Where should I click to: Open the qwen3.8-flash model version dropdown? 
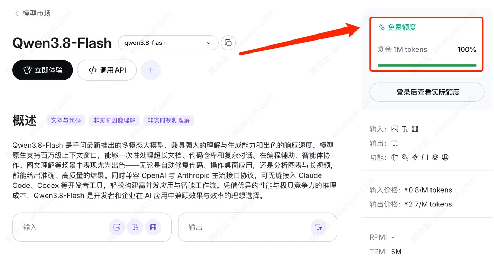168,43
